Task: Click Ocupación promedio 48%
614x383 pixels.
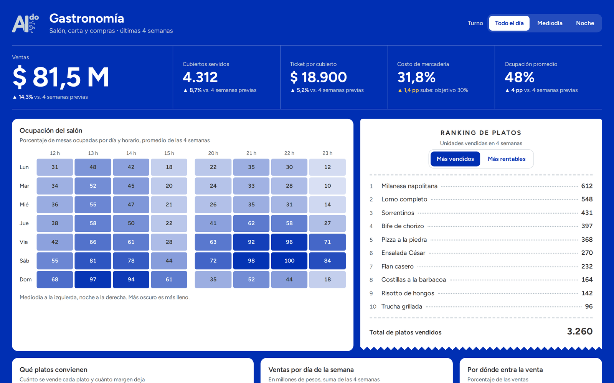Action: 520,77
